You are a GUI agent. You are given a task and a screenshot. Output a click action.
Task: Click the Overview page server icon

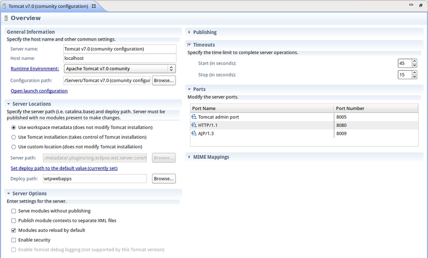5,18
